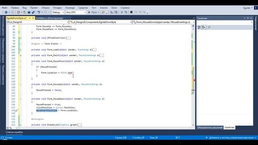258x145 pixels.
Task: Open the Панель элементов side tab
Action: (3, 75)
